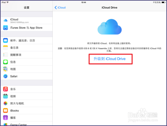This screenshot has height=126, width=167.
Task: Open 提醒事项 settings row
Action: (27, 55)
